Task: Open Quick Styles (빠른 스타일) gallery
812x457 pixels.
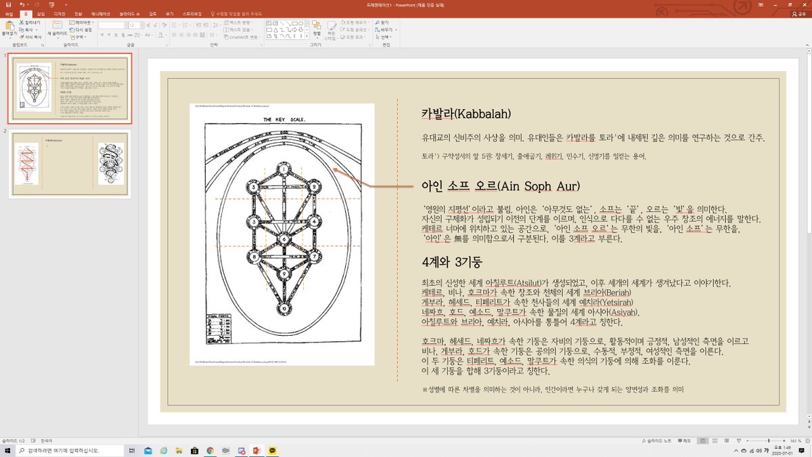Action: pyautogui.click(x=331, y=30)
